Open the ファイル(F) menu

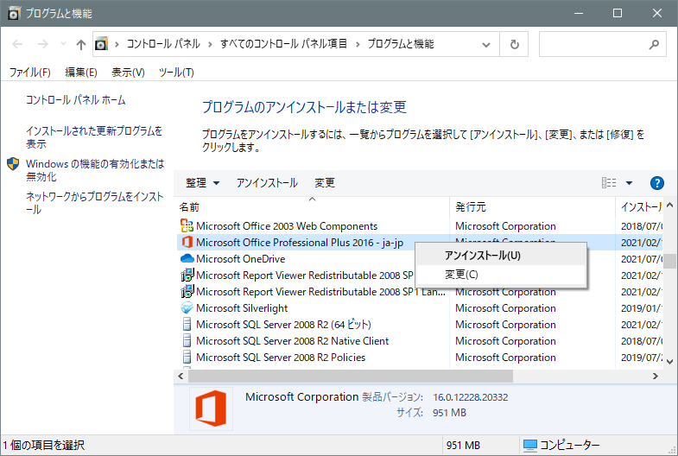29,73
